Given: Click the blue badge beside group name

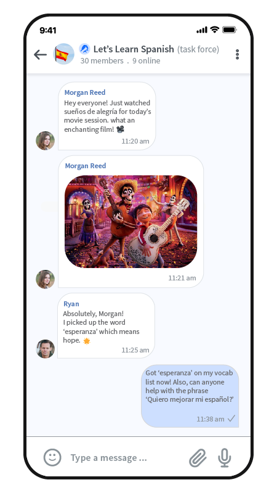Looking at the screenshot, I should (x=84, y=49).
